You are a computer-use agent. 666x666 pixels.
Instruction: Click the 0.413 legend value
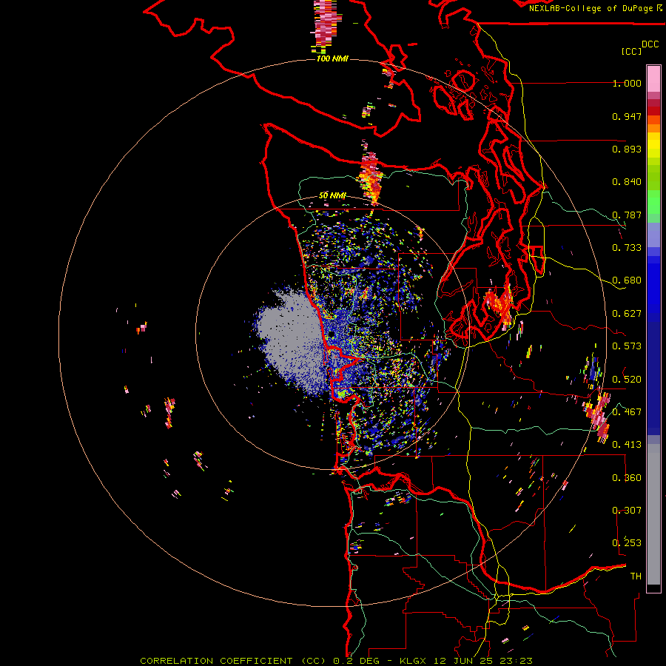pyautogui.click(x=627, y=445)
